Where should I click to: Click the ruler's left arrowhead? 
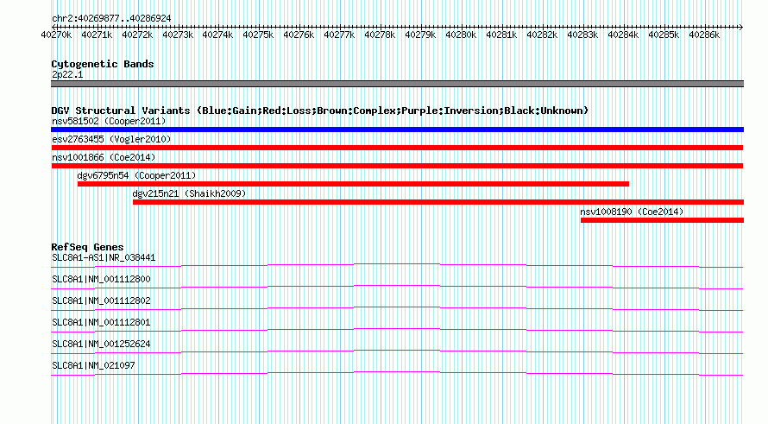coord(54,27)
